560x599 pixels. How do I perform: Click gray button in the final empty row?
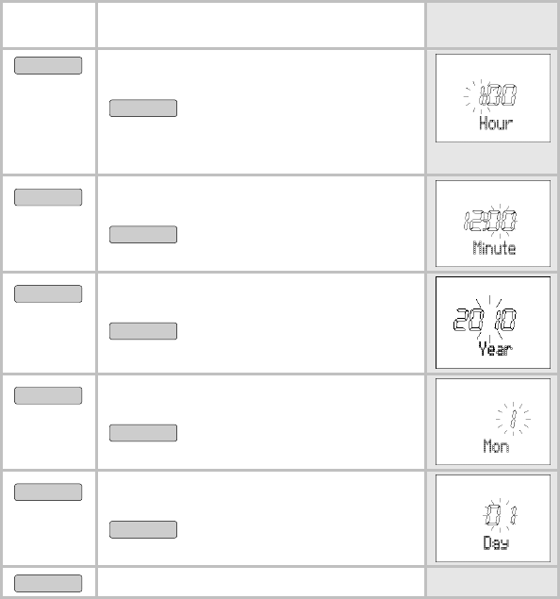(48, 583)
